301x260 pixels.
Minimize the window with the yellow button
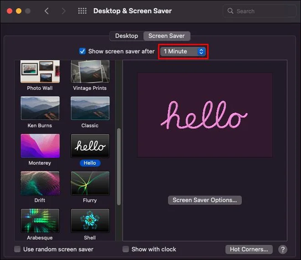coord(19,11)
